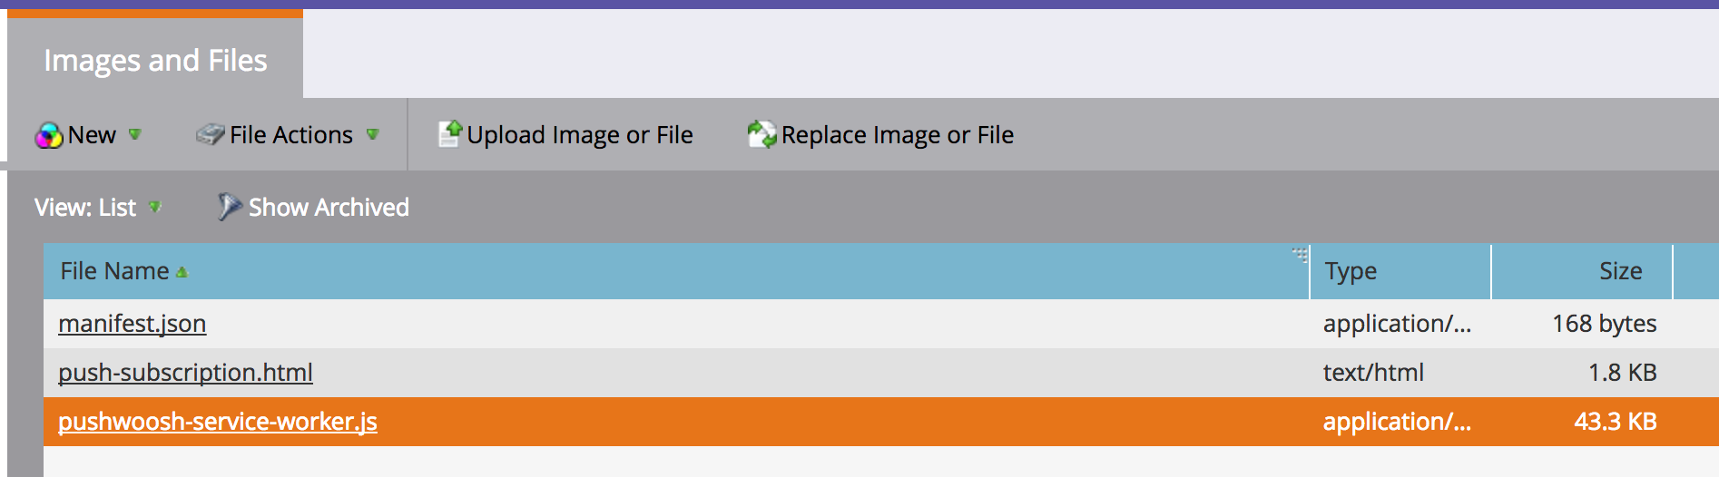Image resolution: width=1719 pixels, height=477 pixels.
Task: Open the View: List dropdown
Action: pos(98,208)
